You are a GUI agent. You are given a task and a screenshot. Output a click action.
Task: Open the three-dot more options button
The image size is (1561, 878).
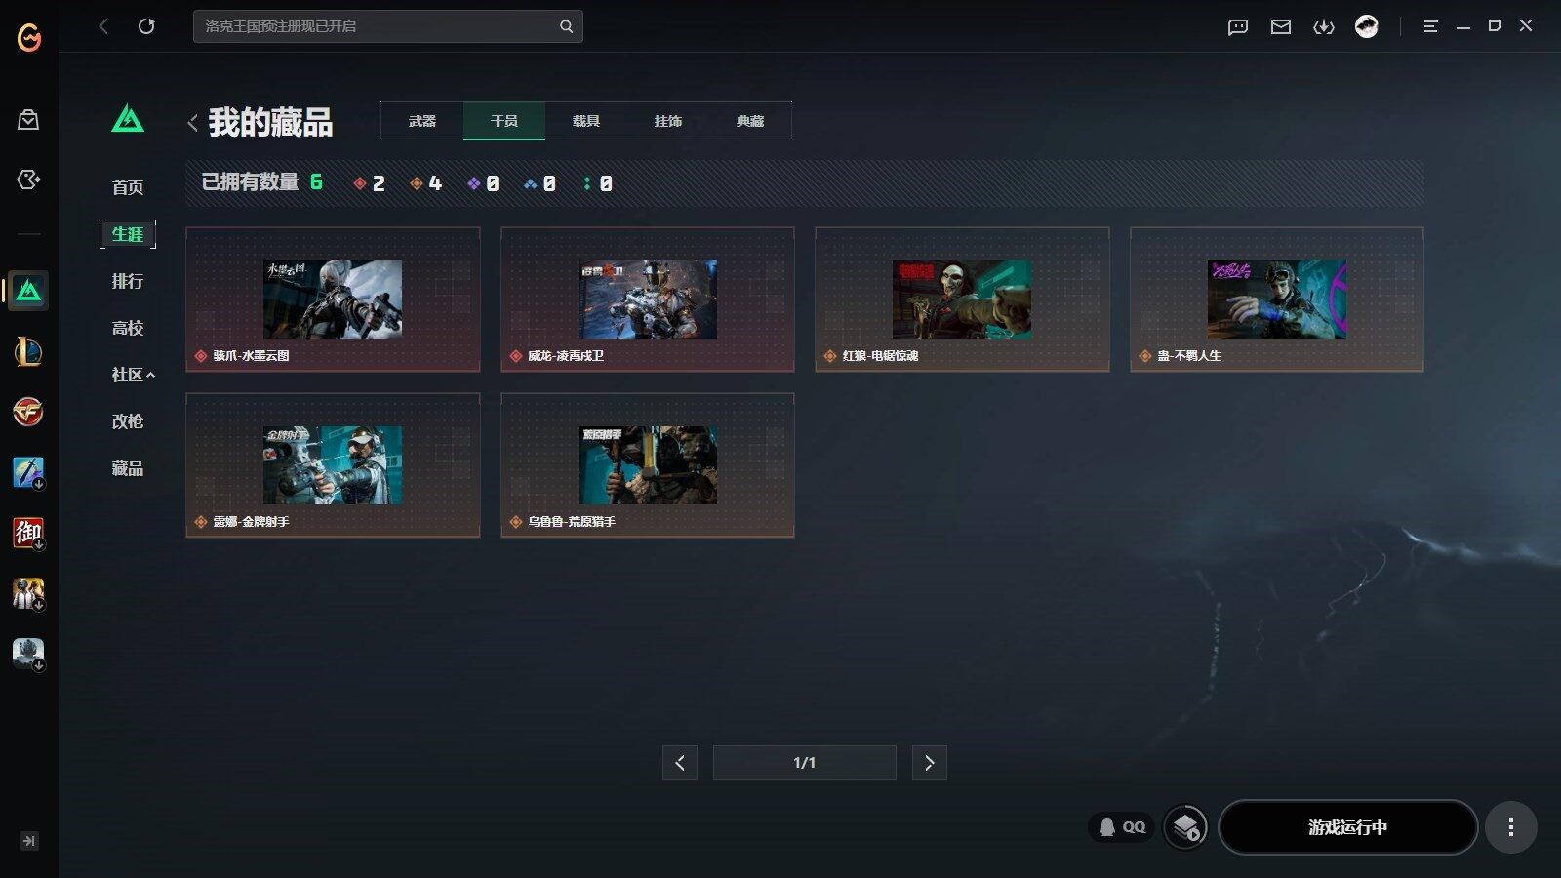(x=1511, y=827)
